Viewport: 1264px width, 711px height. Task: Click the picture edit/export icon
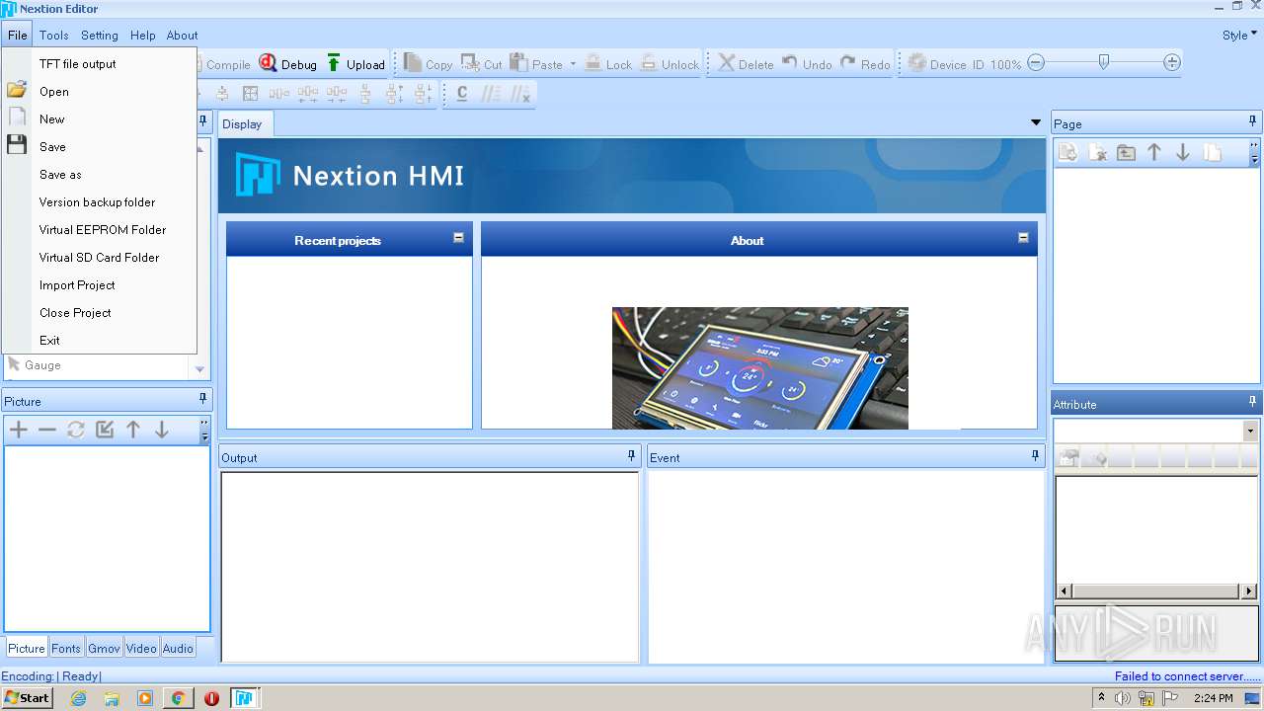(x=105, y=430)
